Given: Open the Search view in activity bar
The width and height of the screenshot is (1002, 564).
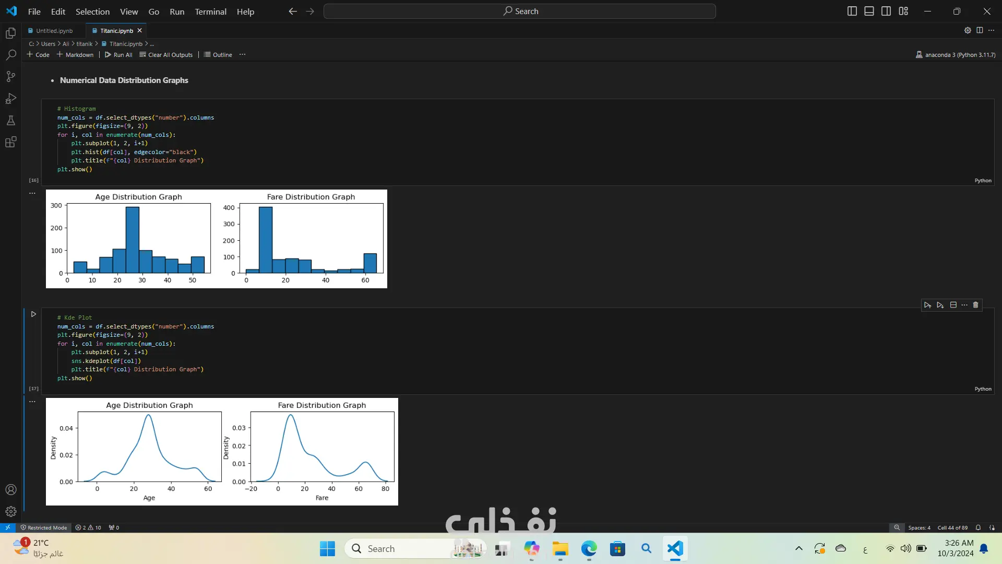Looking at the screenshot, I should tap(11, 55).
